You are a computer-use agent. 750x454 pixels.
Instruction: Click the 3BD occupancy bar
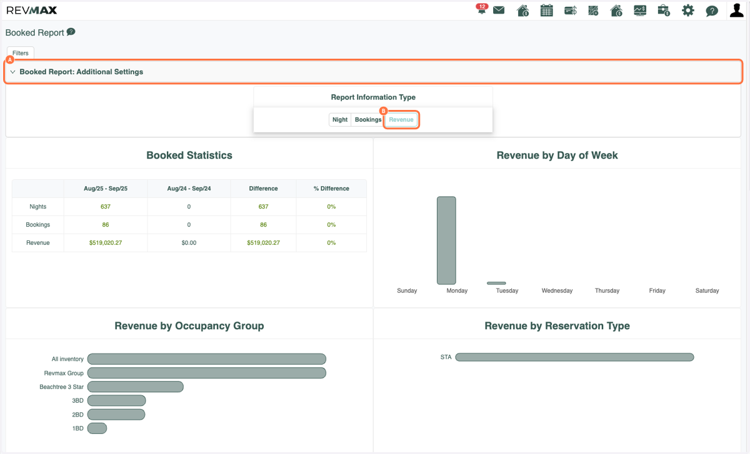click(117, 400)
